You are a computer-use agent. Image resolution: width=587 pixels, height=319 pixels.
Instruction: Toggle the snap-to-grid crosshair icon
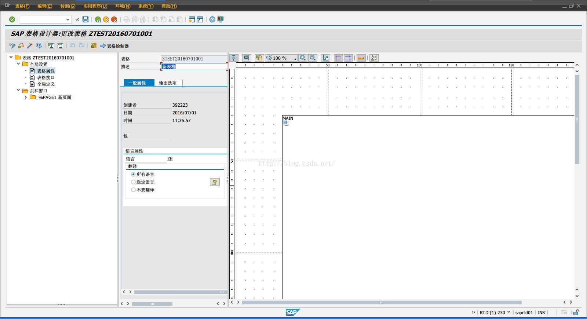point(348,58)
